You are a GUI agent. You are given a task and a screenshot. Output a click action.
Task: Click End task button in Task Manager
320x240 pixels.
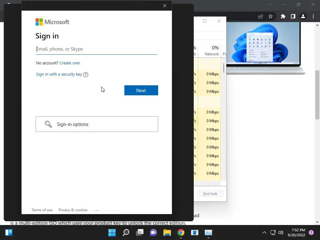[x=210, y=194]
